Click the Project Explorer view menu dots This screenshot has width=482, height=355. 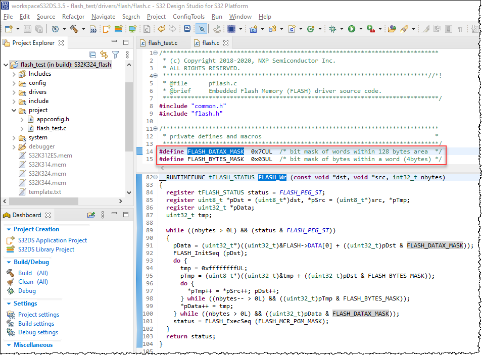127,55
